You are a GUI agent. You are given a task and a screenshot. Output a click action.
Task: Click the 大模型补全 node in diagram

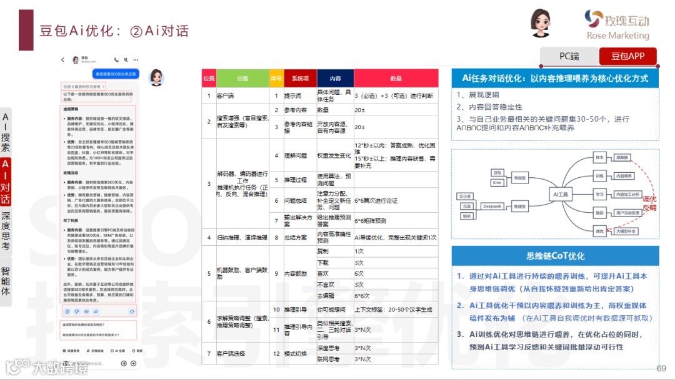(x=626, y=231)
